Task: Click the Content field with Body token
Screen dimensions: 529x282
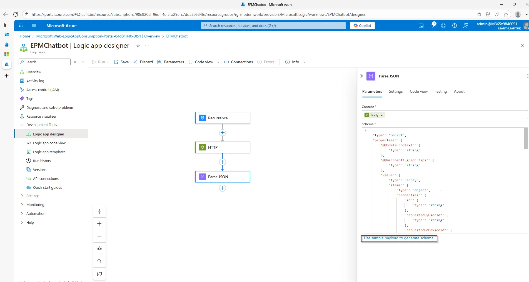Action: tap(445, 115)
